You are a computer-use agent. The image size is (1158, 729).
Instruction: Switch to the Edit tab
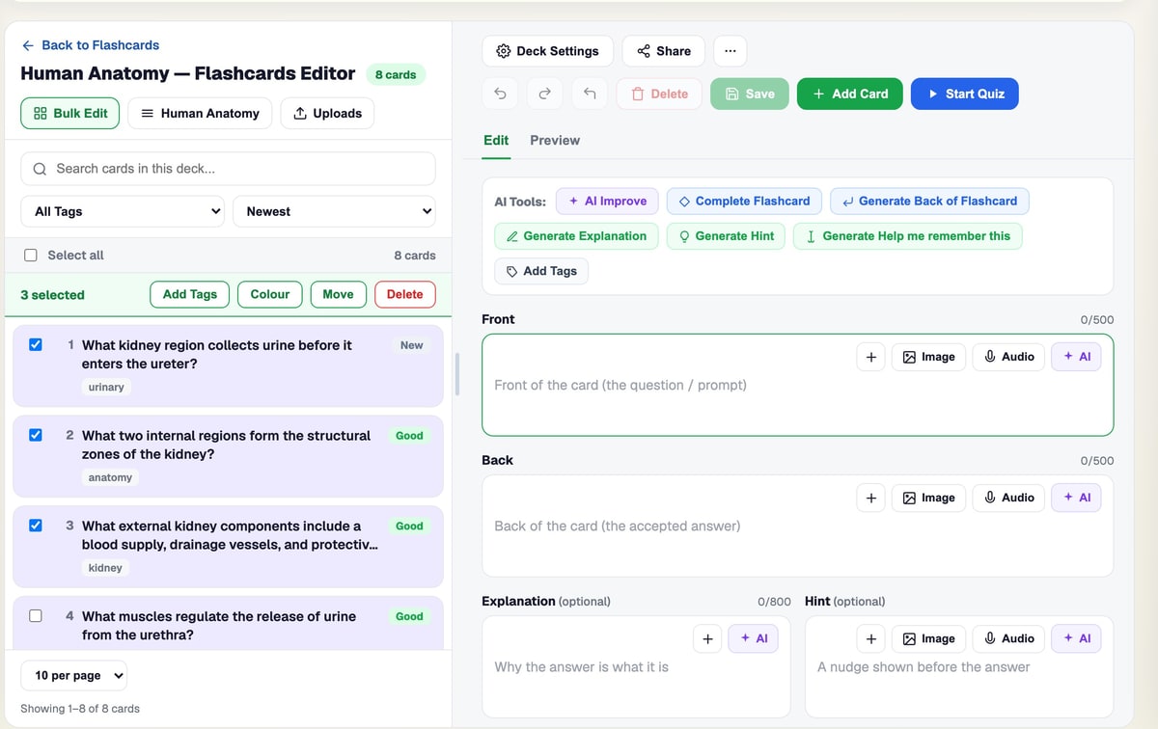tap(496, 140)
